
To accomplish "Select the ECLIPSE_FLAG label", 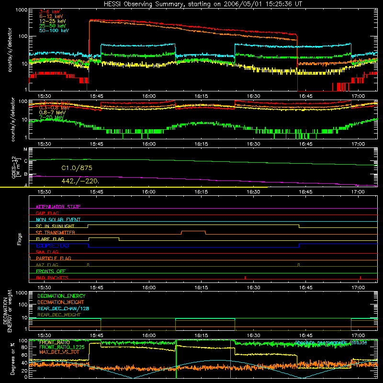I will pyautogui.click(x=52, y=246).
